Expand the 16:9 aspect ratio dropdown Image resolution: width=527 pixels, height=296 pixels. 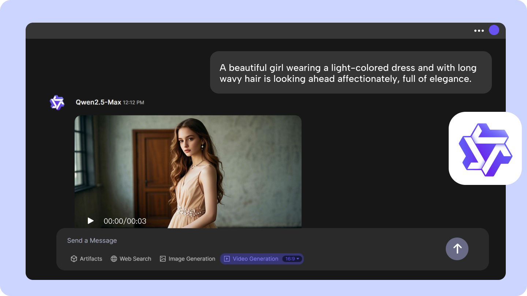point(292,259)
